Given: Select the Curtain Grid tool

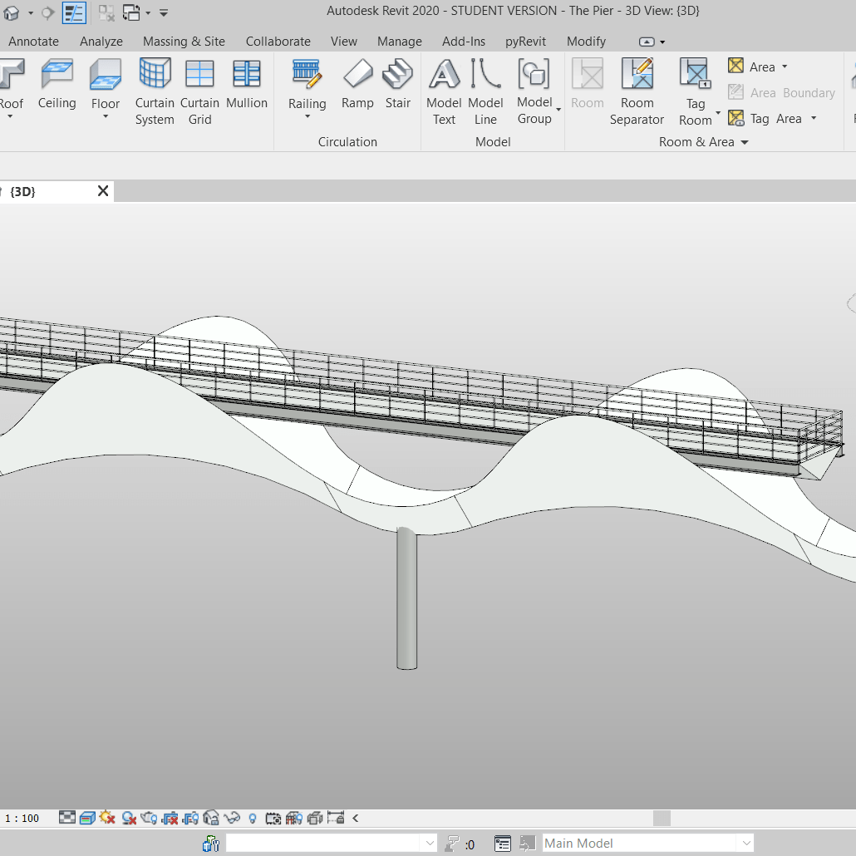Looking at the screenshot, I should pos(199,83).
